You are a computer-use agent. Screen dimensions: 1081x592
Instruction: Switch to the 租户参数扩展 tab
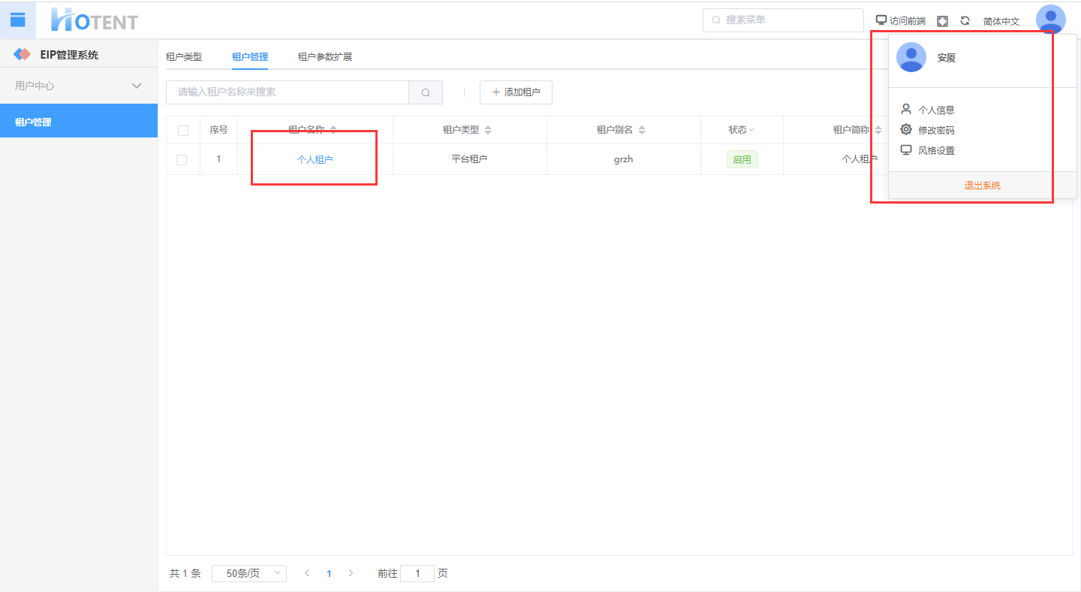point(325,57)
